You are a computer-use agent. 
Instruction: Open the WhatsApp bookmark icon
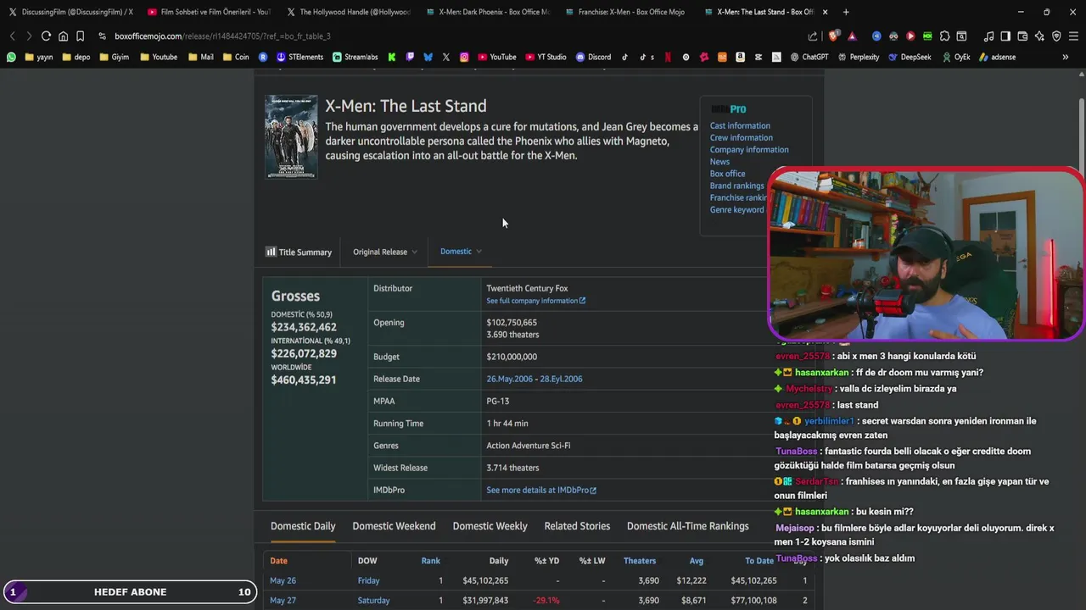(x=11, y=57)
